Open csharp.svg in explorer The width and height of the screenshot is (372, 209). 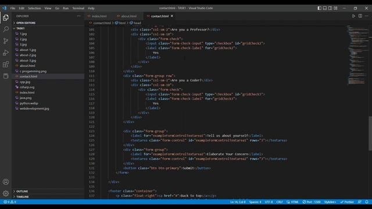[27, 87]
